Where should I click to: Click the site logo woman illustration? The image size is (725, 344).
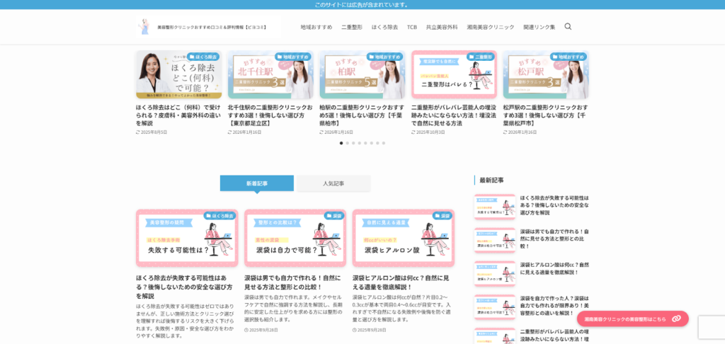146,27
